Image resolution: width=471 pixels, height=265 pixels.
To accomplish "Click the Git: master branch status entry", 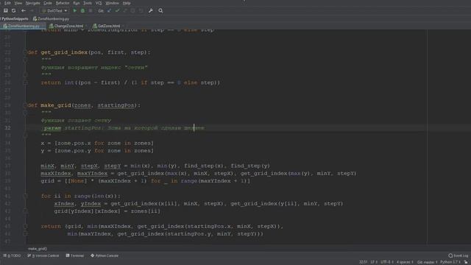I will [427, 262].
